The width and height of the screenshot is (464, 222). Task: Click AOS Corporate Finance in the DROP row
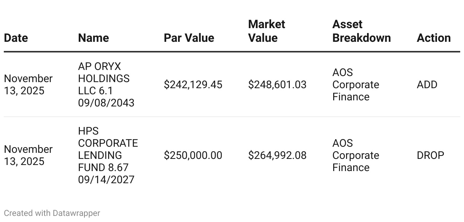[356, 155]
